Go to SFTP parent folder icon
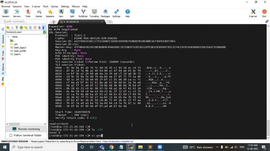This screenshot has height=151, width=270. click(x=8, y=28)
